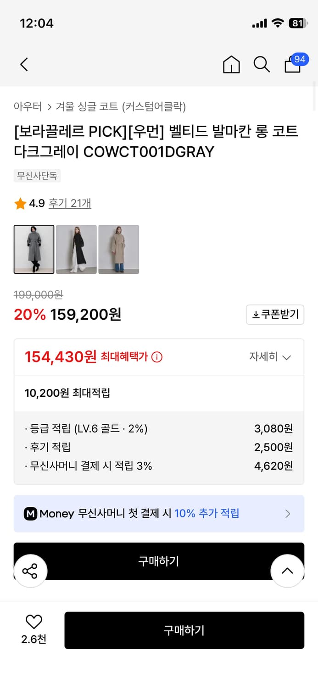Select the black coat thumbnail
The image size is (318, 688).
[x=76, y=249]
